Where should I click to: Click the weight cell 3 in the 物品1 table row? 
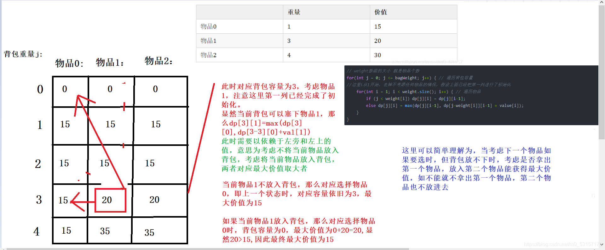click(289, 41)
